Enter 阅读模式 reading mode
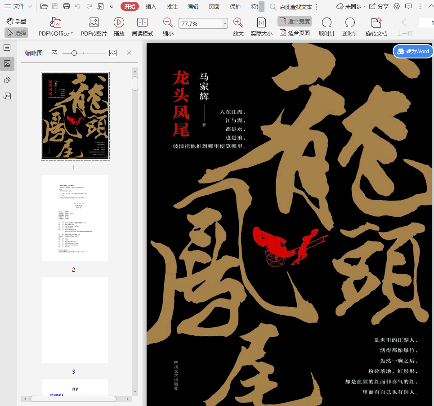 (142, 27)
